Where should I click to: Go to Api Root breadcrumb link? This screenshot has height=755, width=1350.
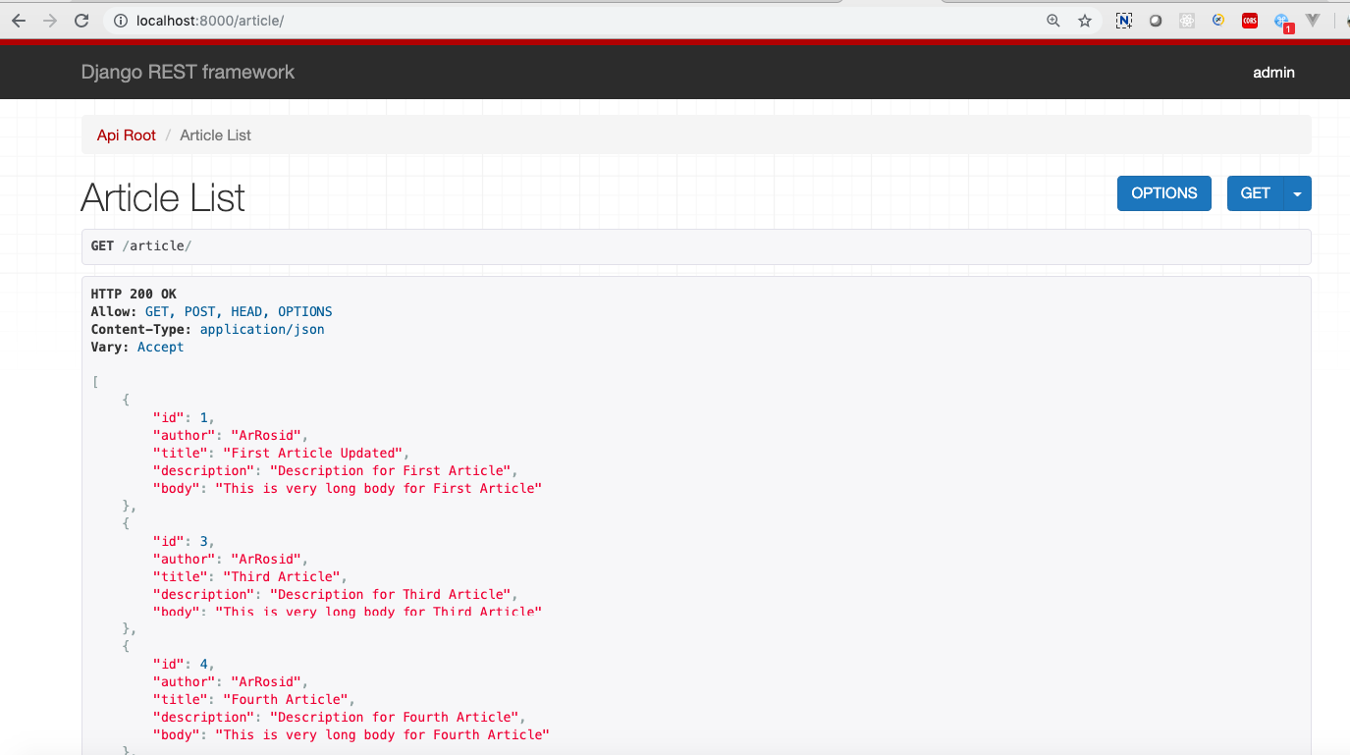click(x=127, y=135)
